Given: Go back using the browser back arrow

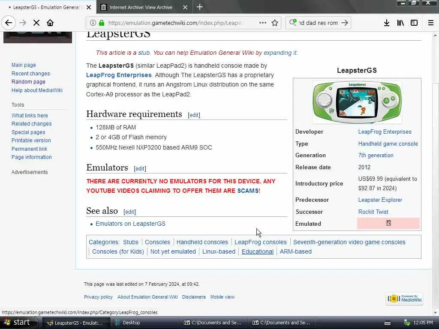Looking at the screenshot, I should pos(9,23).
